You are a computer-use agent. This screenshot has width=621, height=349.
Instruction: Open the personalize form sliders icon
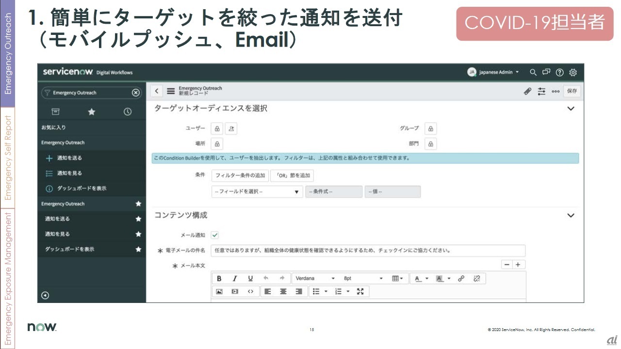542,91
